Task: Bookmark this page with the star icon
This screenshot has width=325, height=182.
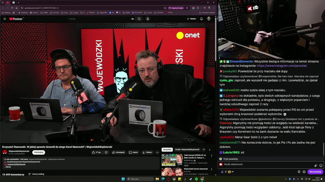Action: point(187,8)
